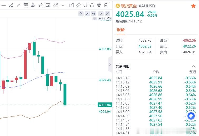Screen dimensions: 199x136
Task: Click the trade row priced 4026.99
Action: pos(156,99)
